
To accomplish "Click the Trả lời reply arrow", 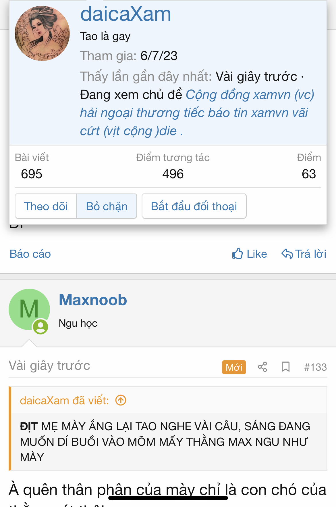I will [x=287, y=254].
